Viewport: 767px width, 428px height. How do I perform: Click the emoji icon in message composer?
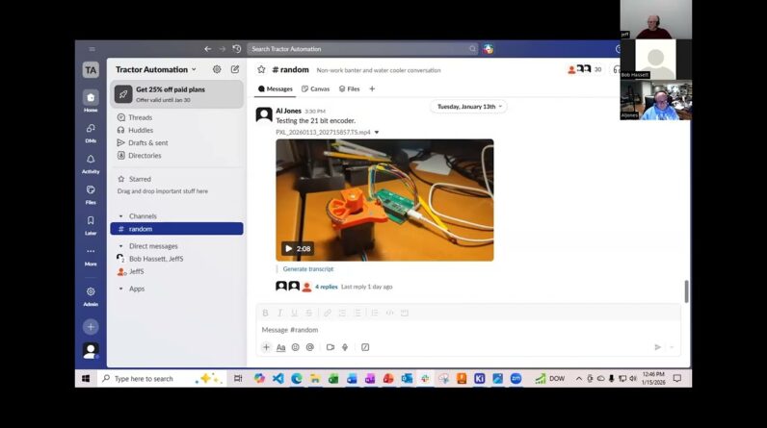(296, 347)
